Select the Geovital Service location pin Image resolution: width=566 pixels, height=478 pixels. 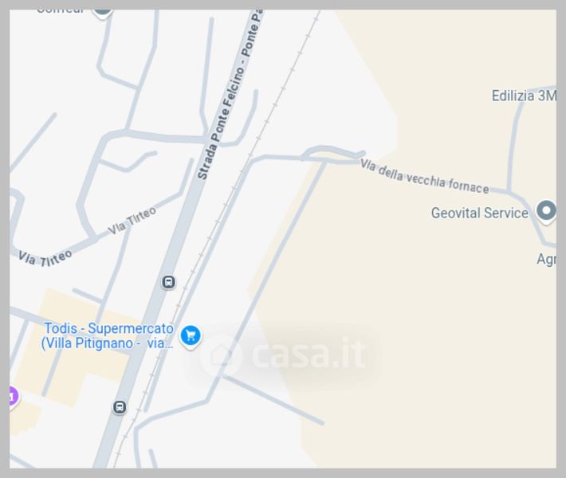click(546, 211)
